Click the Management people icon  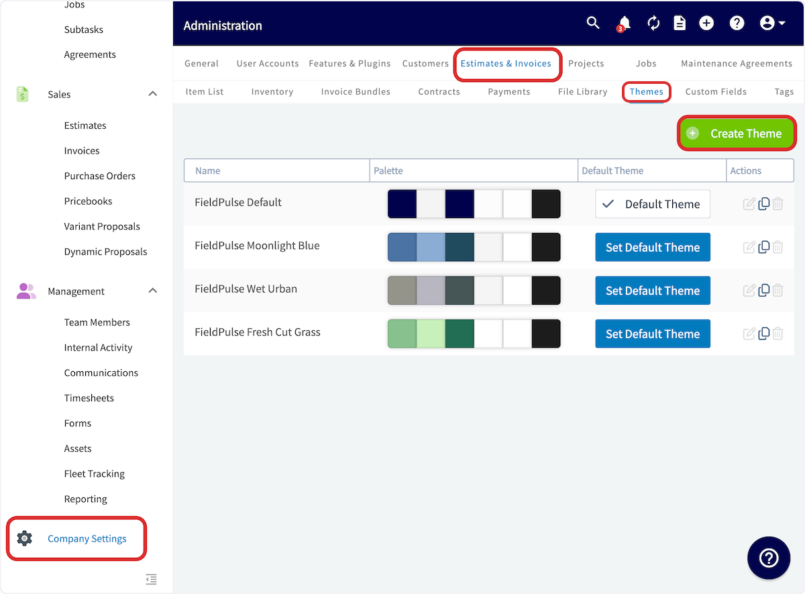26,291
